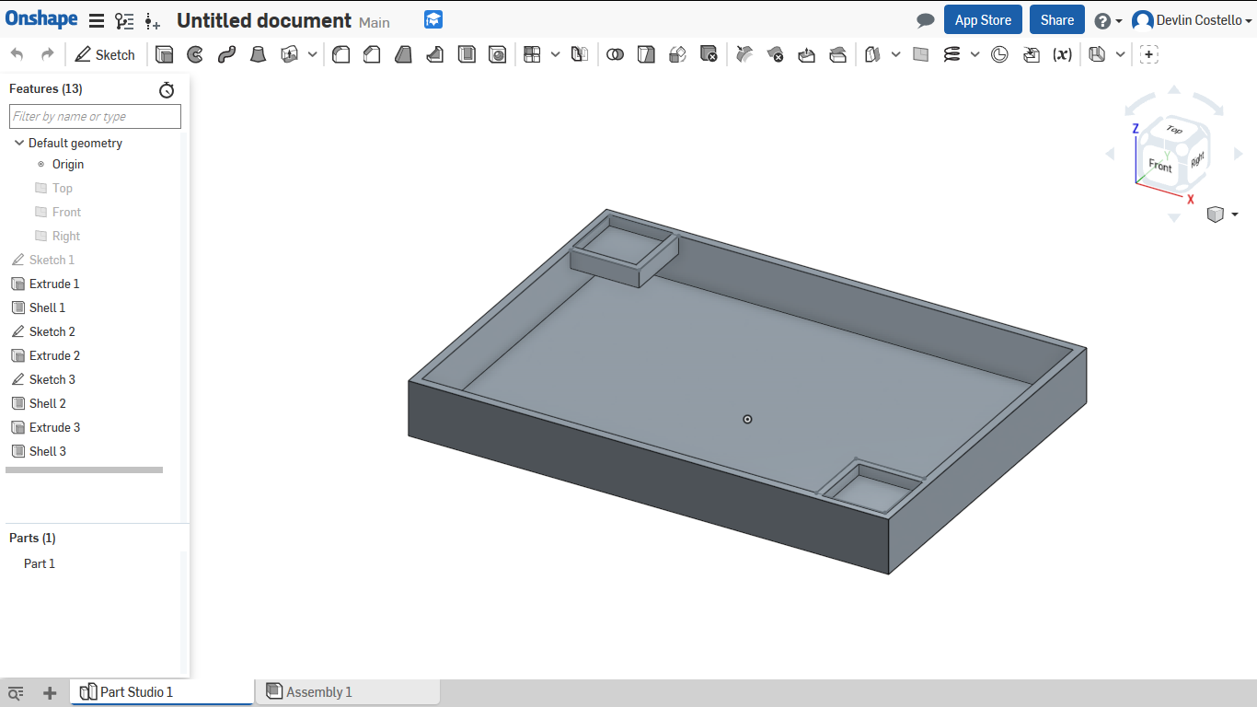1257x707 pixels.
Task: Open the document hamburger menu
Action: click(x=97, y=20)
